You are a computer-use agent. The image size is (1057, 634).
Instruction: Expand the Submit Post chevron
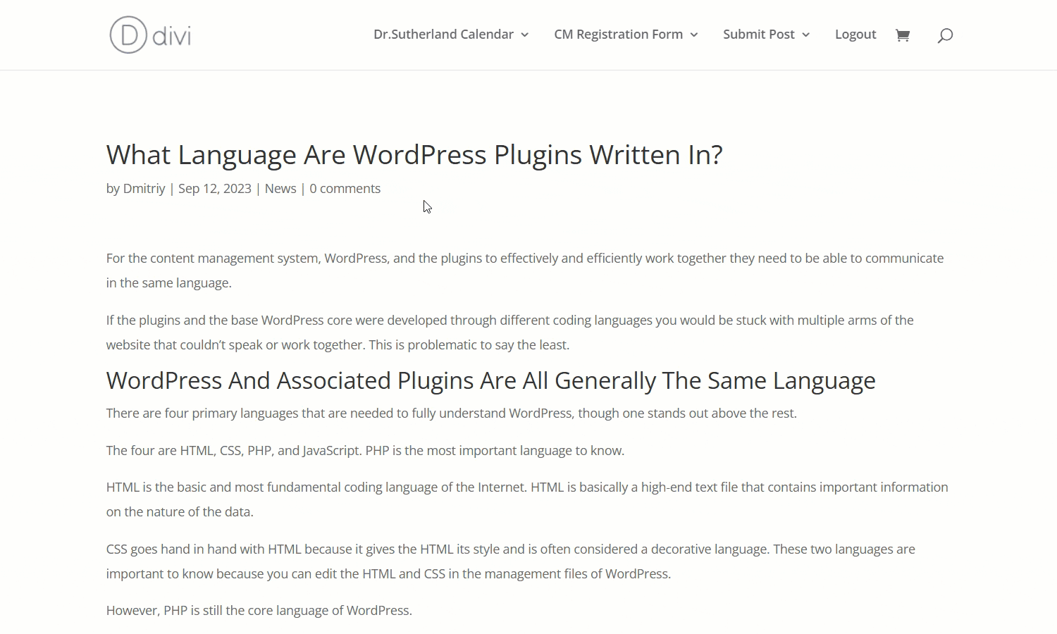pyautogui.click(x=805, y=35)
